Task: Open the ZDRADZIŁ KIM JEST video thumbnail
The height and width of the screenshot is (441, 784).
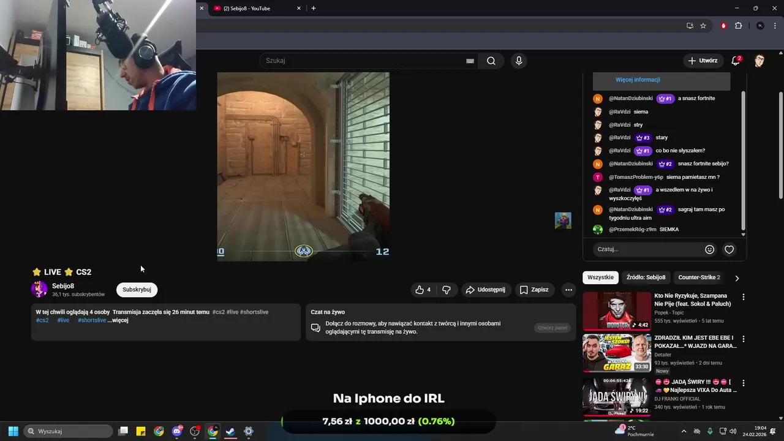Action: click(x=617, y=353)
